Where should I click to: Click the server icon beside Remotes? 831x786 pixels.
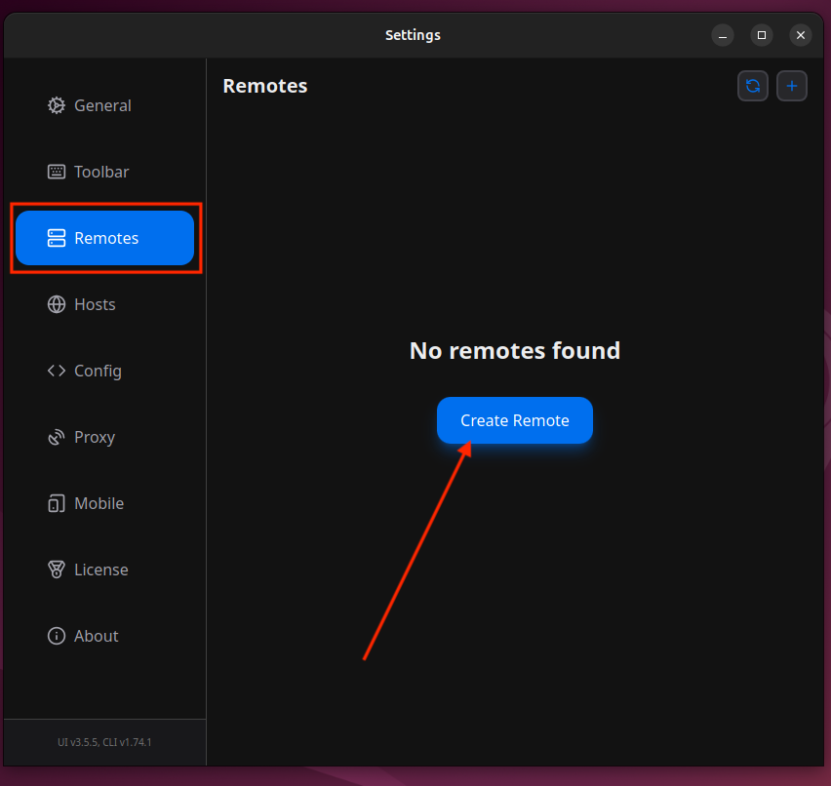57,238
